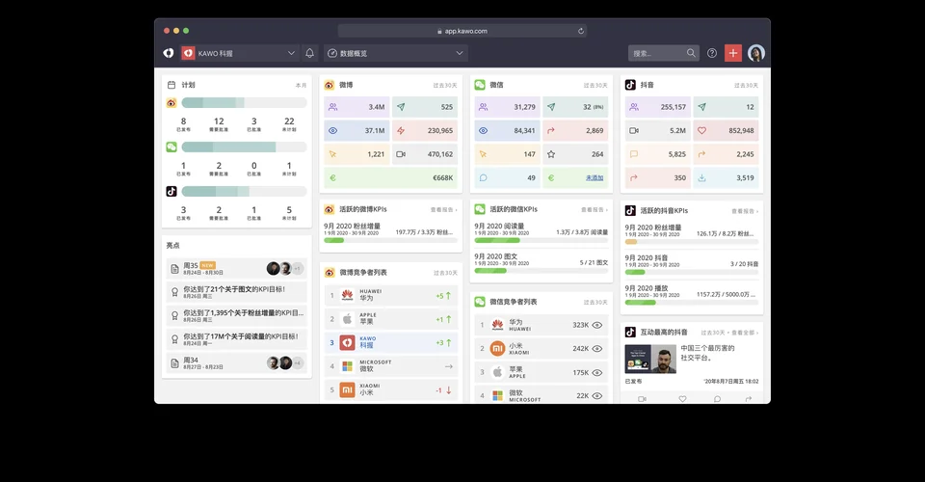Click Weibo views eye tile 37.1M

click(357, 130)
